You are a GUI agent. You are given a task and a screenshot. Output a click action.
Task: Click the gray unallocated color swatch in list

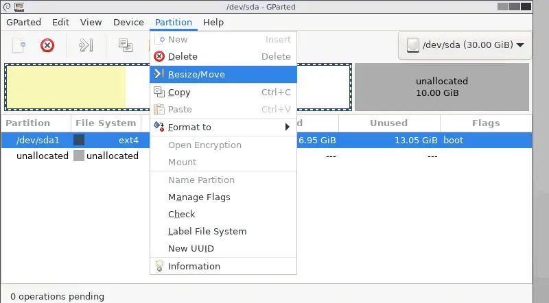(79, 156)
